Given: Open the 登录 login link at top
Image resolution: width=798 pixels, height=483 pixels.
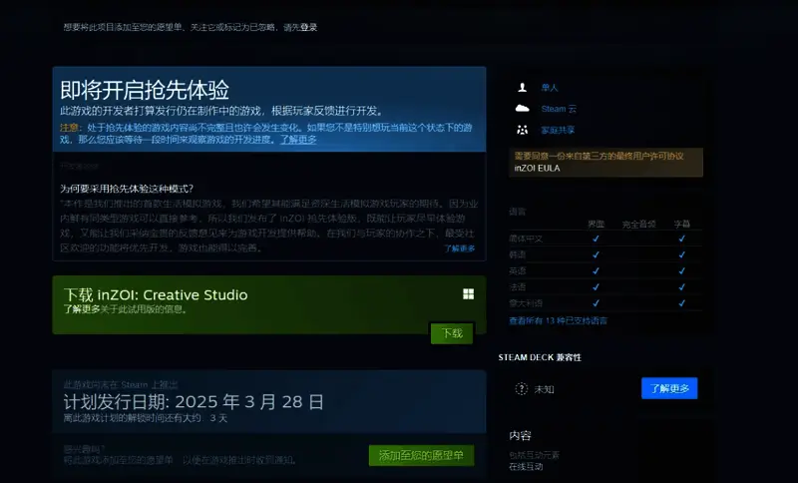Looking at the screenshot, I should pyautogui.click(x=308, y=28).
